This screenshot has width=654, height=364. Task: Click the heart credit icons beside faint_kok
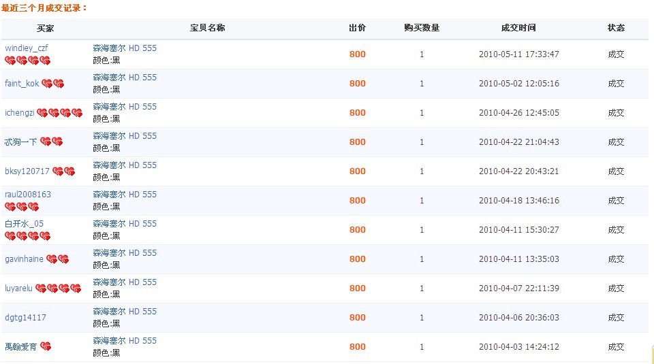coord(53,84)
